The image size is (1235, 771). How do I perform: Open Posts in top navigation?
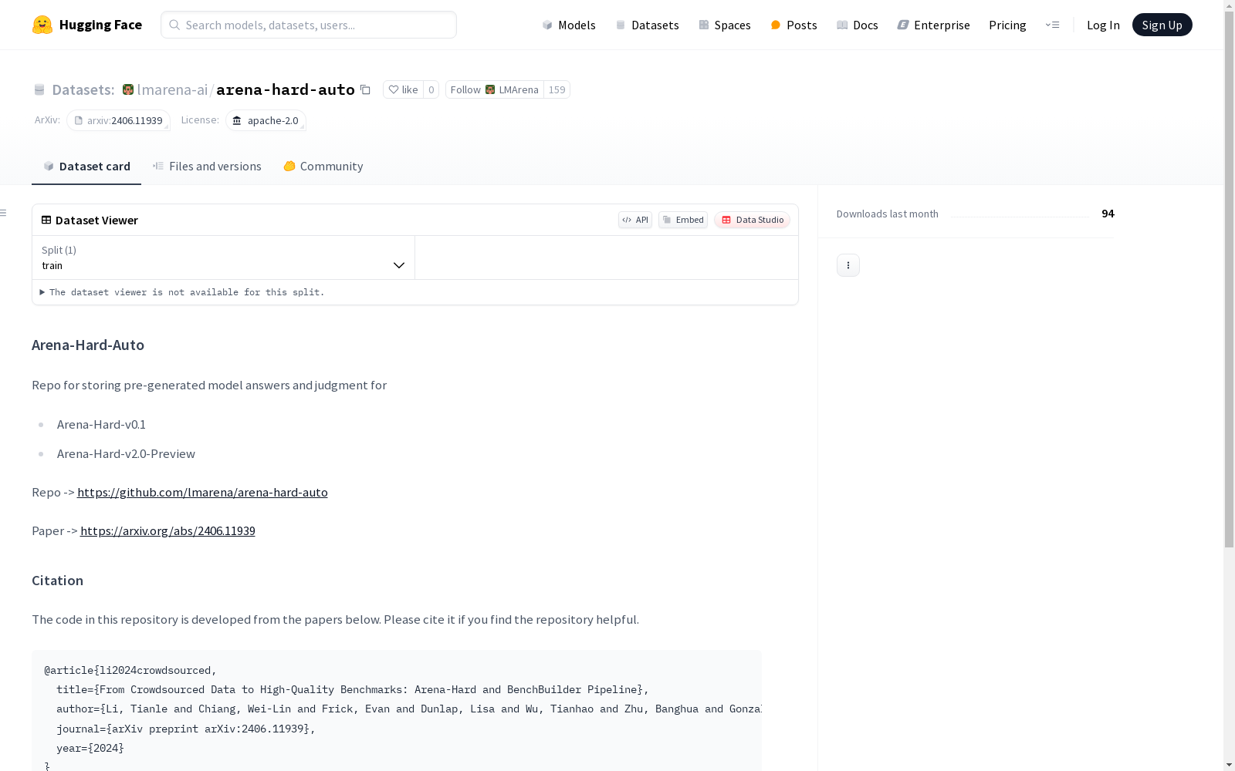tap(793, 25)
